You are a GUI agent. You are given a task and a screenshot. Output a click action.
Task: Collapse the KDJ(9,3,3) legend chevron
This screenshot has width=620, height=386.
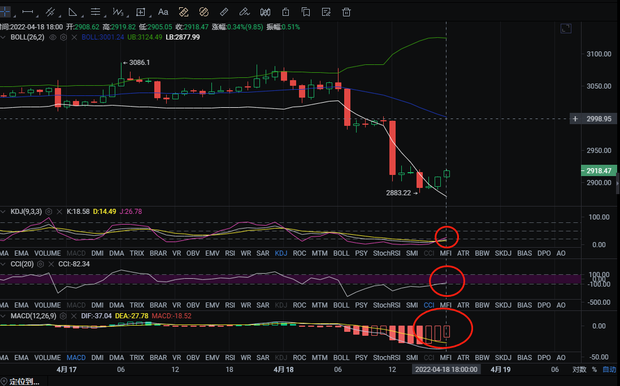click(x=5, y=212)
